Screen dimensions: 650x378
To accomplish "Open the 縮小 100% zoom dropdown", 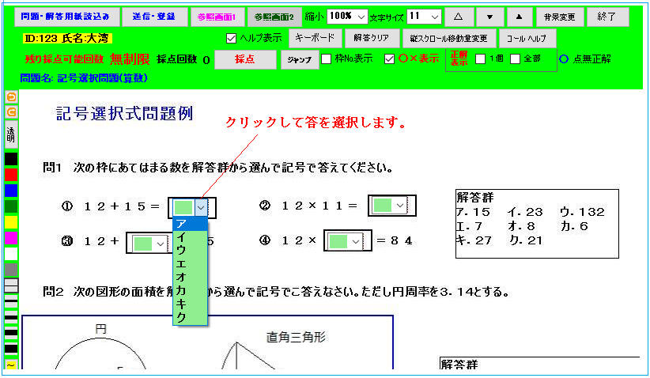I will point(349,17).
